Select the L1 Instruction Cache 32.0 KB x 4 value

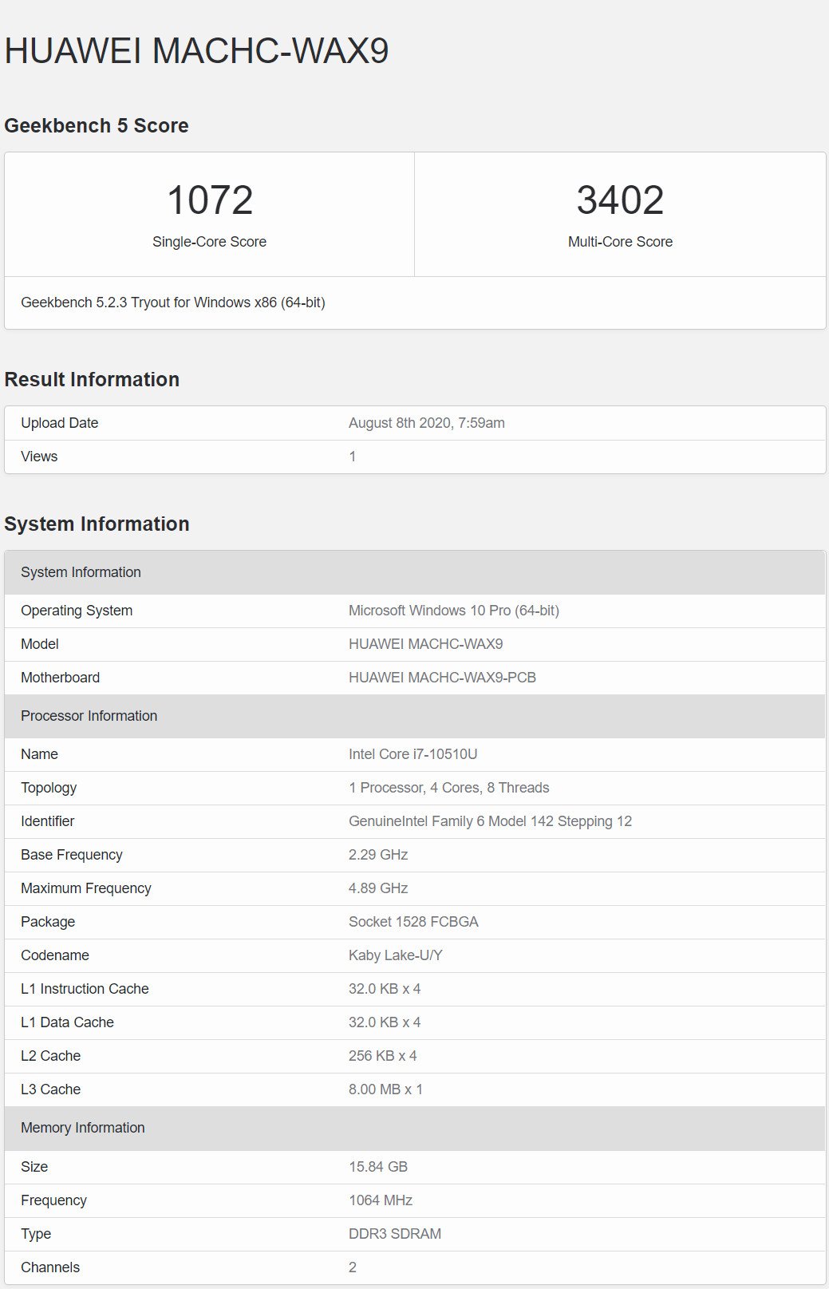[x=385, y=989]
